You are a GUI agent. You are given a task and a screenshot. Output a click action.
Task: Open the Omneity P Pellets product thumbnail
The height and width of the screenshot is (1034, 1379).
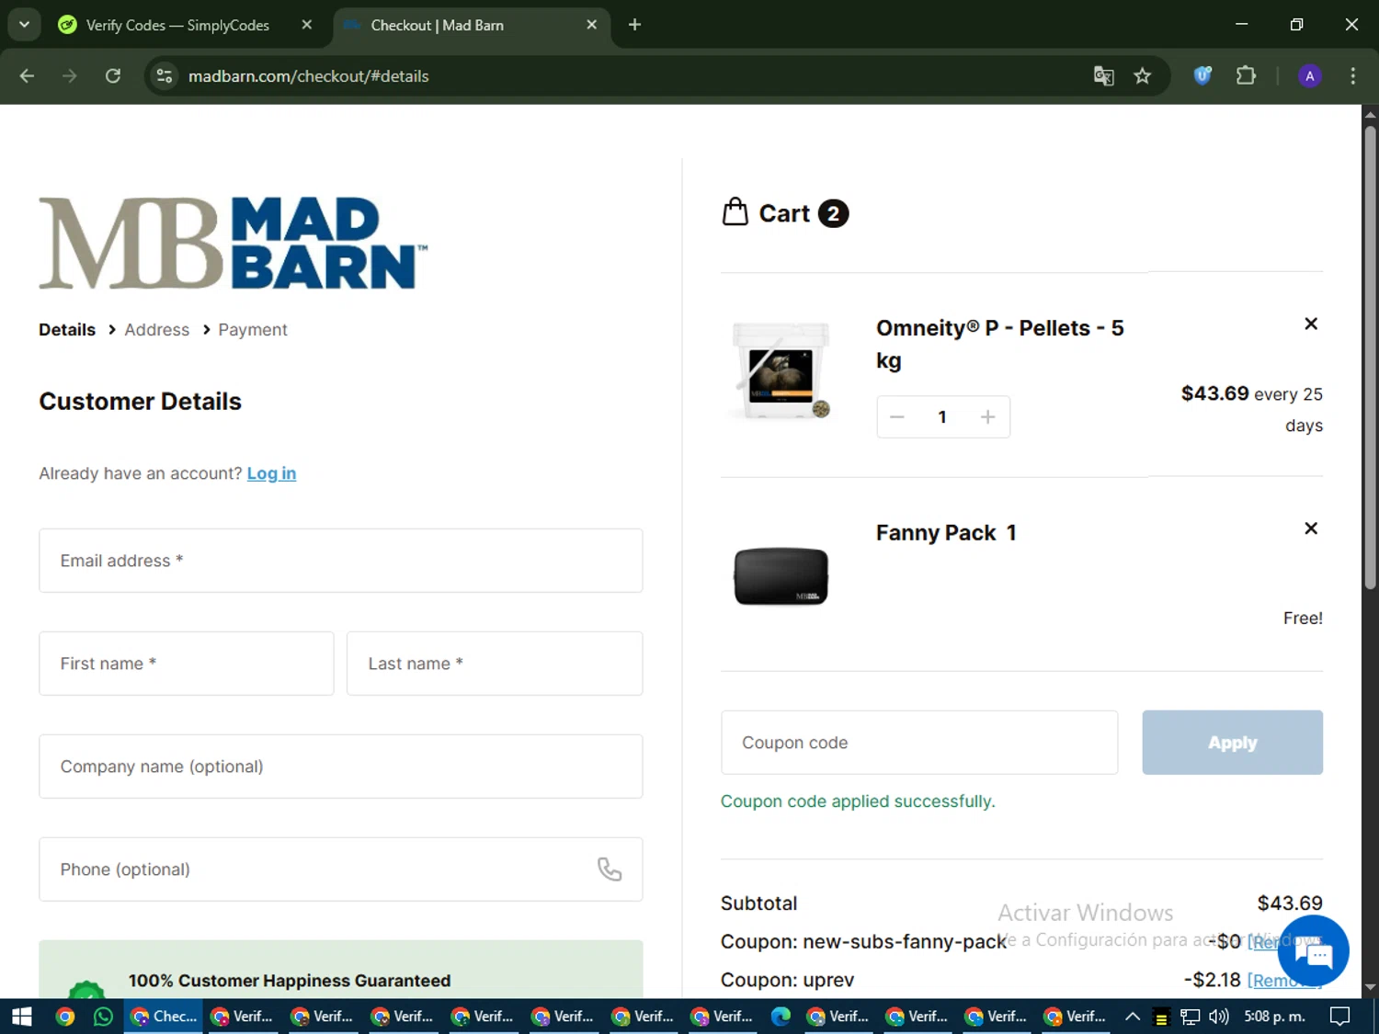point(781,370)
